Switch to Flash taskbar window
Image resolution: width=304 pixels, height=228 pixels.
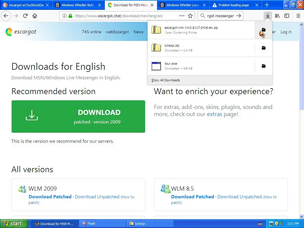103,224
